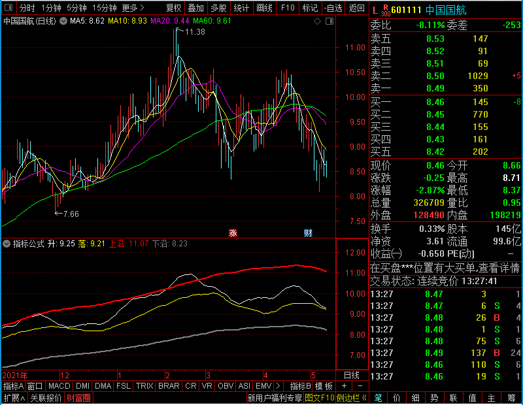This screenshot has height=405, width=523.
Task: Open the 多股 multi-stock view
Action: pyautogui.click(x=218, y=8)
